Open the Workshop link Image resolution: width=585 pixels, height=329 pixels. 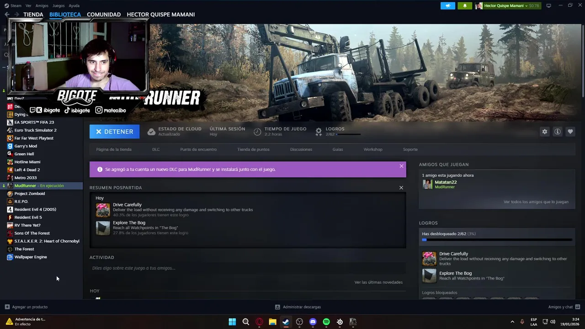(373, 149)
